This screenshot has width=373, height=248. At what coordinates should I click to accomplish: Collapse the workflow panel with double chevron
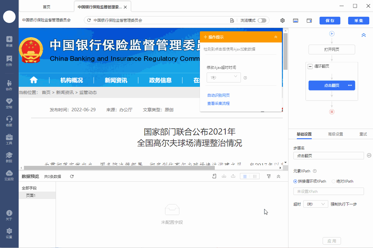pos(364,35)
